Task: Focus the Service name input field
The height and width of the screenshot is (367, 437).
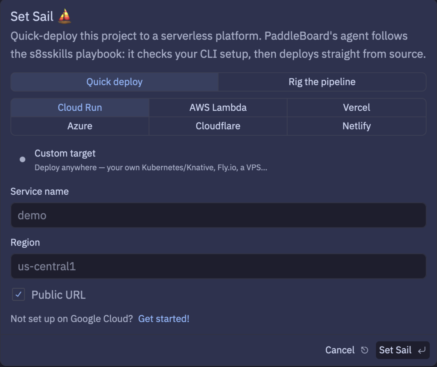Action: pyautogui.click(x=218, y=215)
